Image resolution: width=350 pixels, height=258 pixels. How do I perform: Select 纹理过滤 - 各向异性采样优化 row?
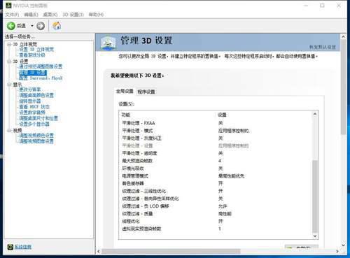(216, 199)
